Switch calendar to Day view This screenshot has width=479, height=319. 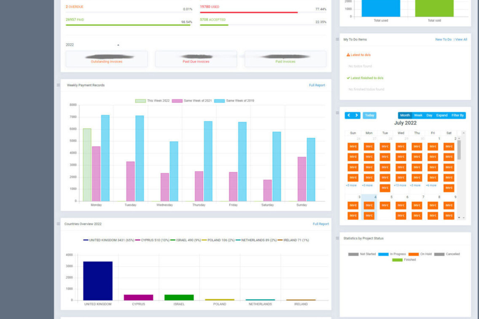click(x=429, y=116)
